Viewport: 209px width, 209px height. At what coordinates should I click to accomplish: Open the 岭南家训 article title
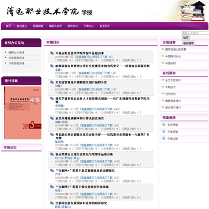pos(102,66)
